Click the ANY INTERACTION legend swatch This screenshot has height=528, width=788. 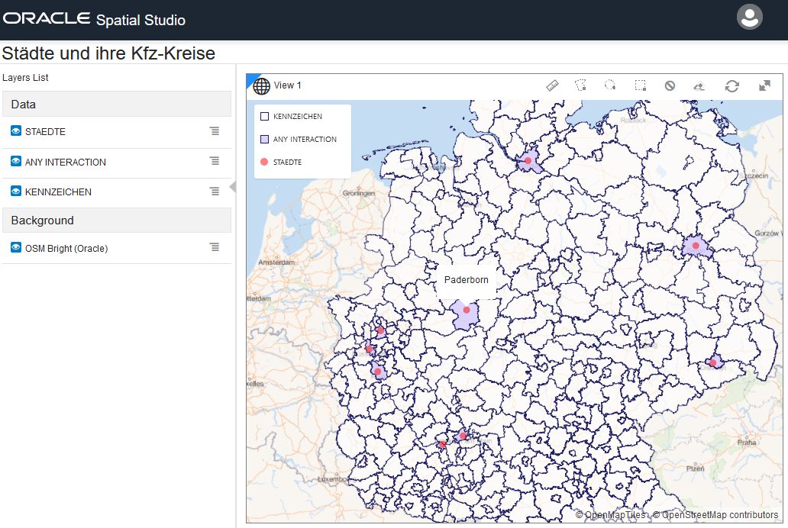[264, 139]
